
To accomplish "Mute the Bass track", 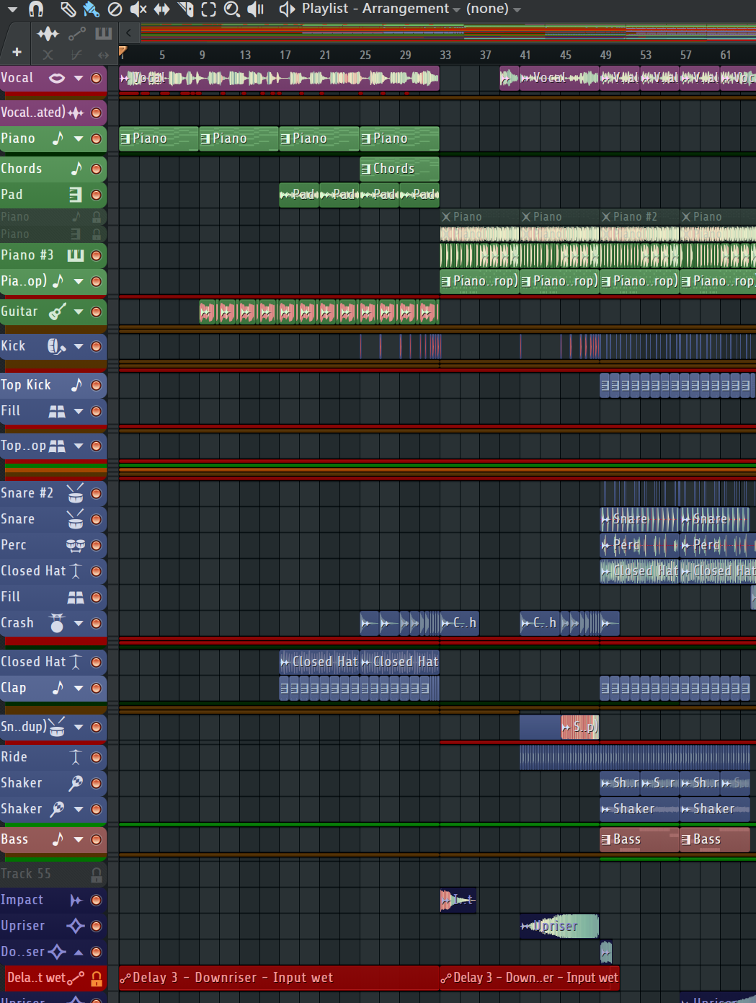I will pos(96,839).
